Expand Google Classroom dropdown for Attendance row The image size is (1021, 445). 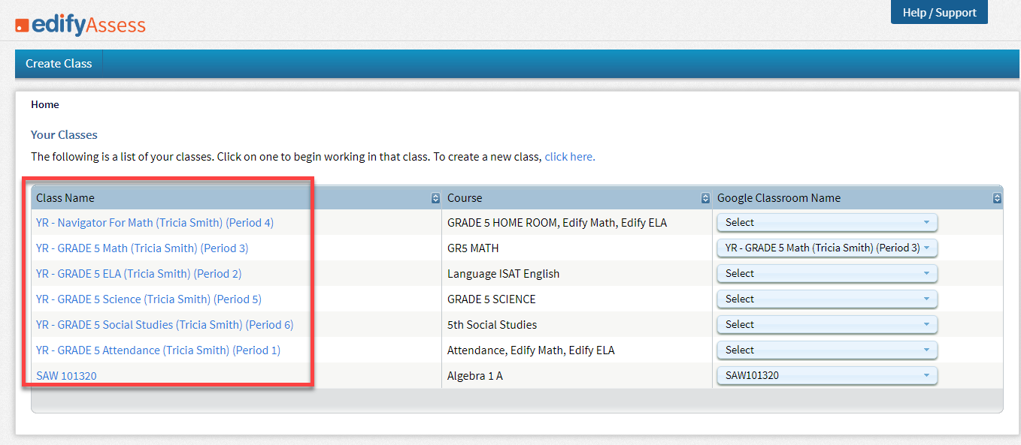coord(827,350)
